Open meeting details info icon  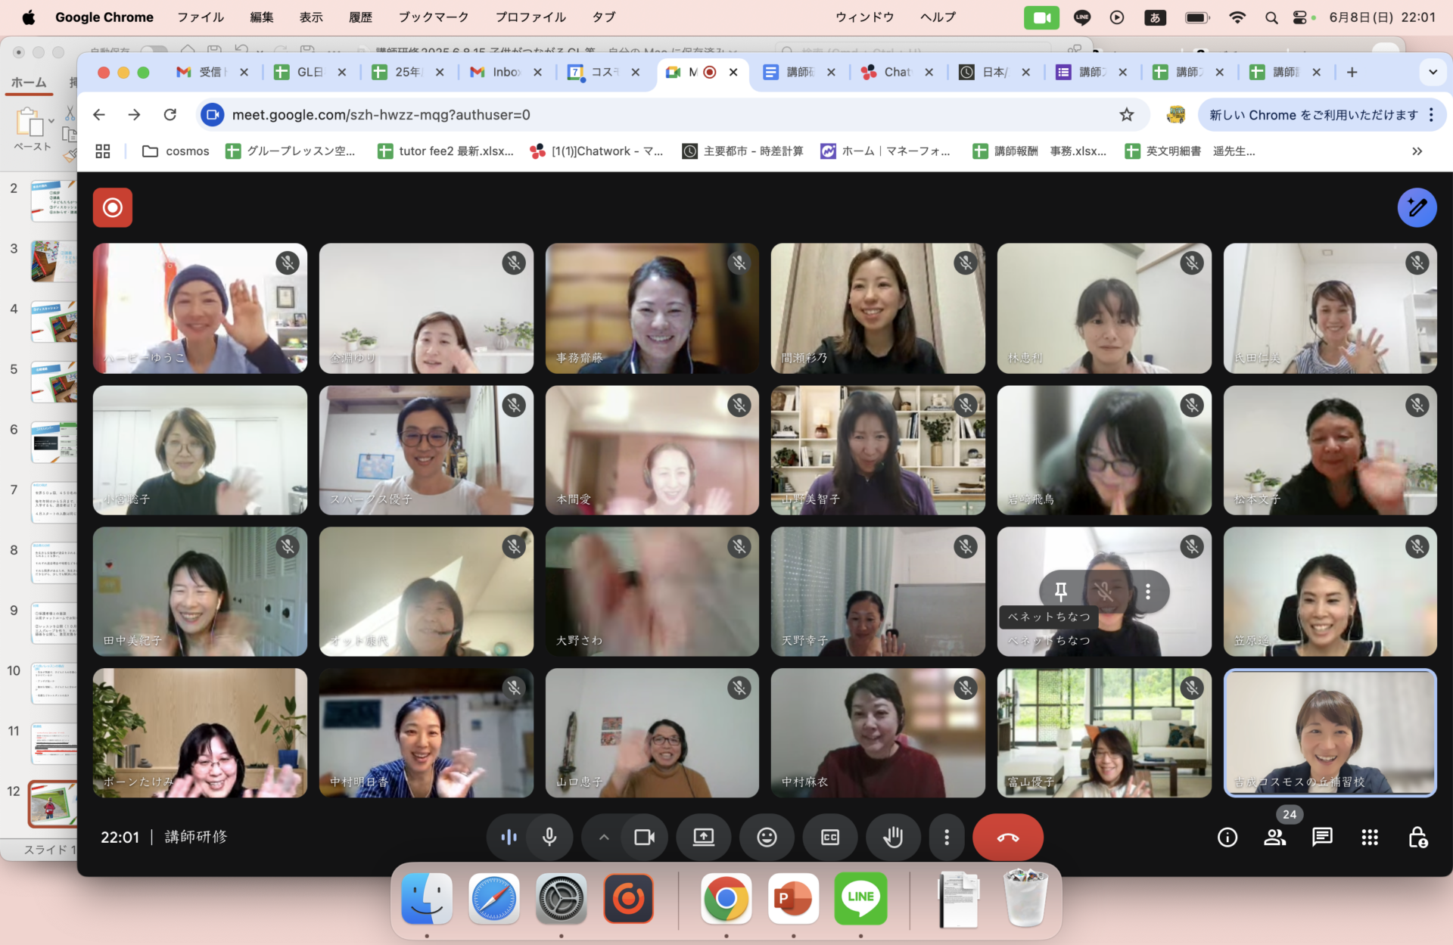coord(1227,837)
